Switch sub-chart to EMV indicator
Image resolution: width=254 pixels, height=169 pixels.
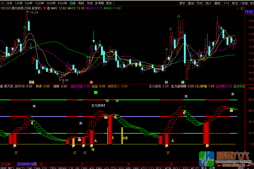99,168
